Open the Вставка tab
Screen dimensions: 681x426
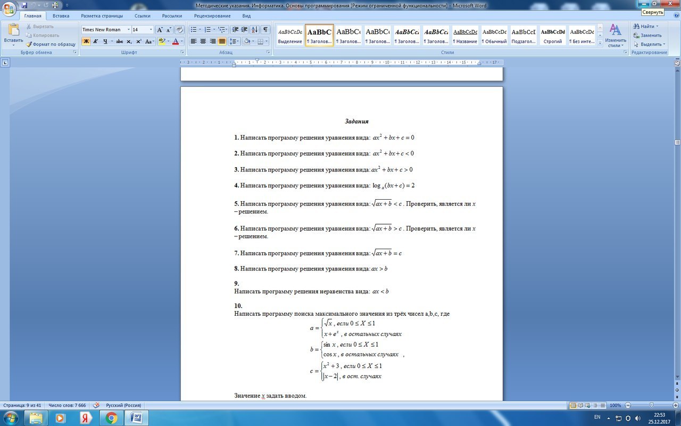pos(61,16)
